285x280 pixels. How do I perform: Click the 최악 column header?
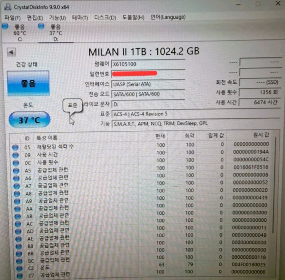(189, 135)
